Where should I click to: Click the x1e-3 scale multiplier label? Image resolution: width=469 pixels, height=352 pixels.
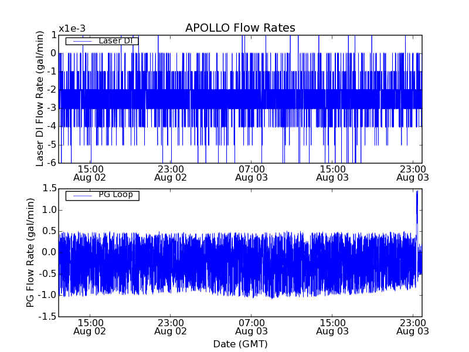click(x=72, y=29)
